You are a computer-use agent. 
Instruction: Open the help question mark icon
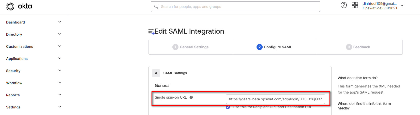click(x=343, y=5)
